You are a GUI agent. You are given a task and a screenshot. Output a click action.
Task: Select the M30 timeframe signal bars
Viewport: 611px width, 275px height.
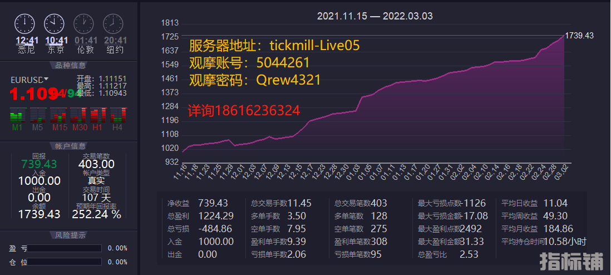[78, 115]
